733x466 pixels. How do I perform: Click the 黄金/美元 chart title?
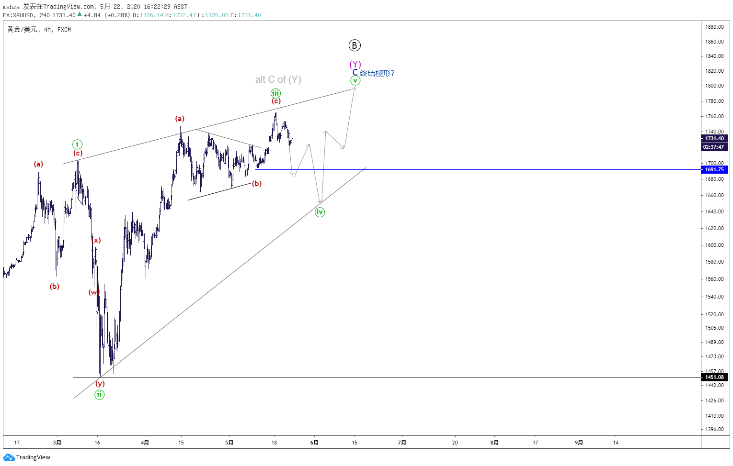22,30
